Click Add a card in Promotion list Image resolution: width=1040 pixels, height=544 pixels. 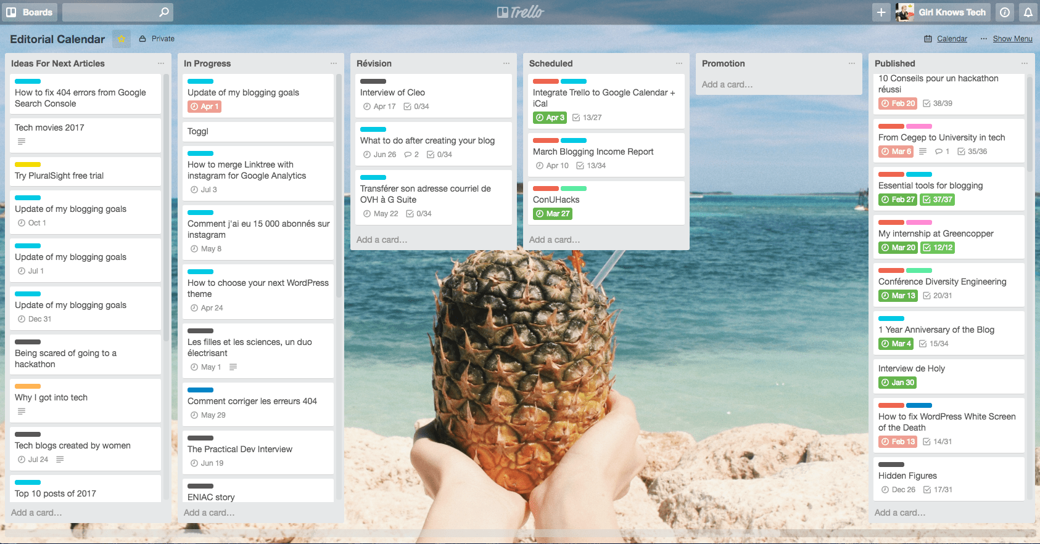click(727, 84)
